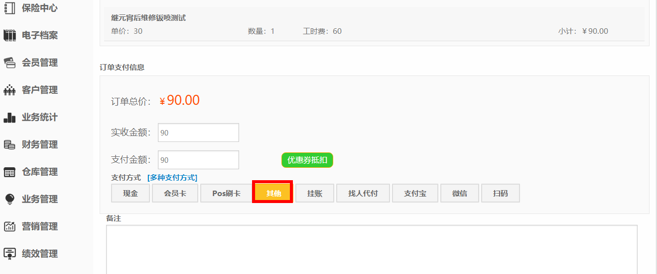Select 会员卡 payment option

[175, 194]
